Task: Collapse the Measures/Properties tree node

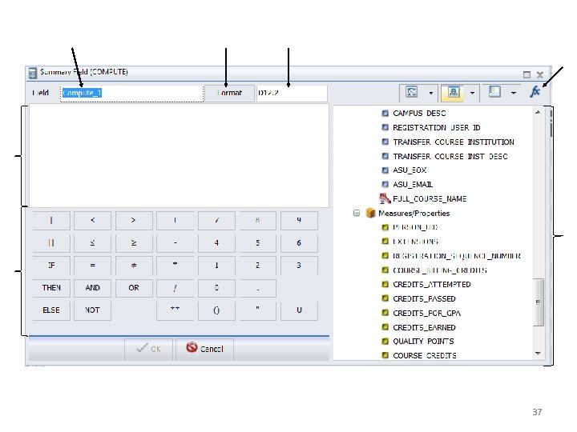Action: (x=356, y=213)
